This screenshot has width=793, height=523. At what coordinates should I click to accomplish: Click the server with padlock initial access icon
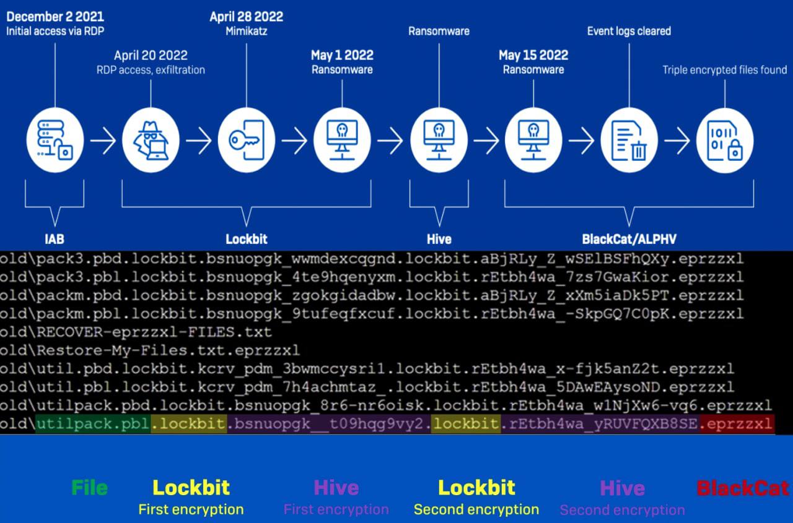(x=55, y=141)
